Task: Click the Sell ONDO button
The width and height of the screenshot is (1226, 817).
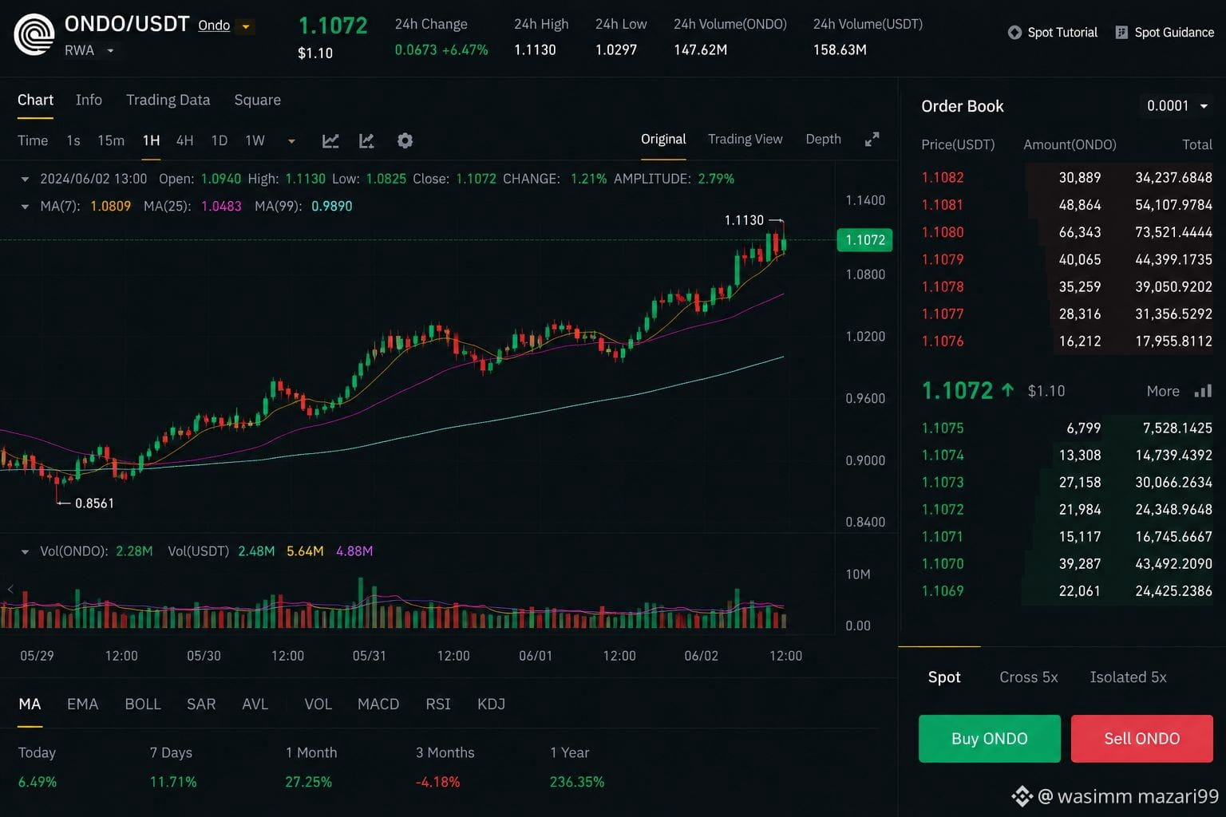Action: pyautogui.click(x=1141, y=739)
